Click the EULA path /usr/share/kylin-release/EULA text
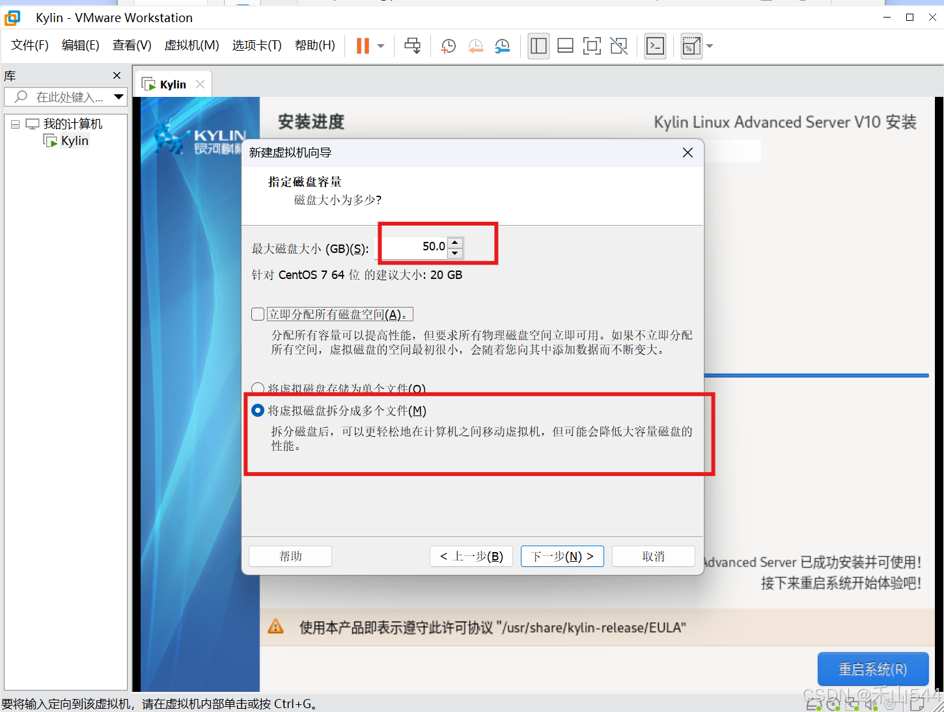This screenshot has height=712, width=944. 591,627
